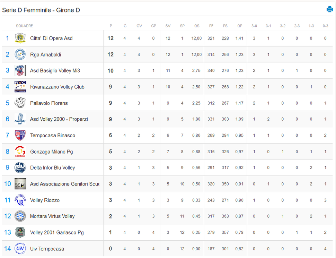Image resolution: width=336 pixels, height=258 pixels.
Task: Click Uiv Tempocasa team logo
Action: pos(20,249)
